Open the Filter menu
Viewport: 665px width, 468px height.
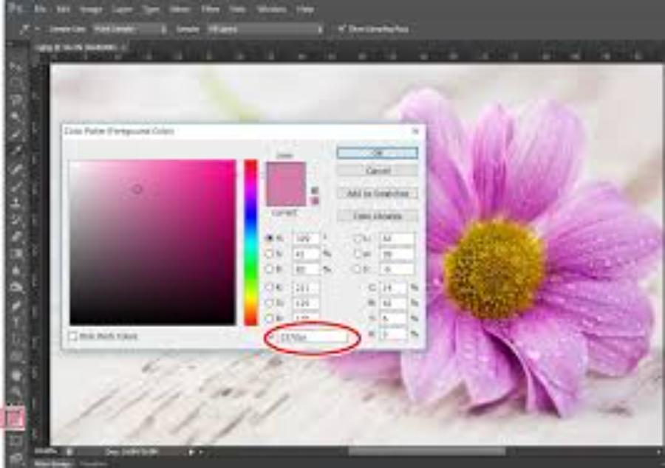[x=209, y=10]
